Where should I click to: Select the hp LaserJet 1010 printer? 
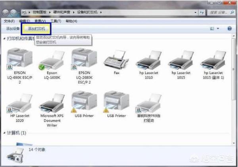tap(149, 65)
